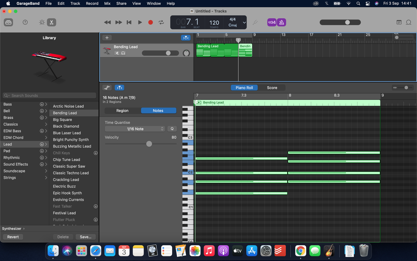Open the Time Quantise dropdown
417x261 pixels.
(134, 129)
